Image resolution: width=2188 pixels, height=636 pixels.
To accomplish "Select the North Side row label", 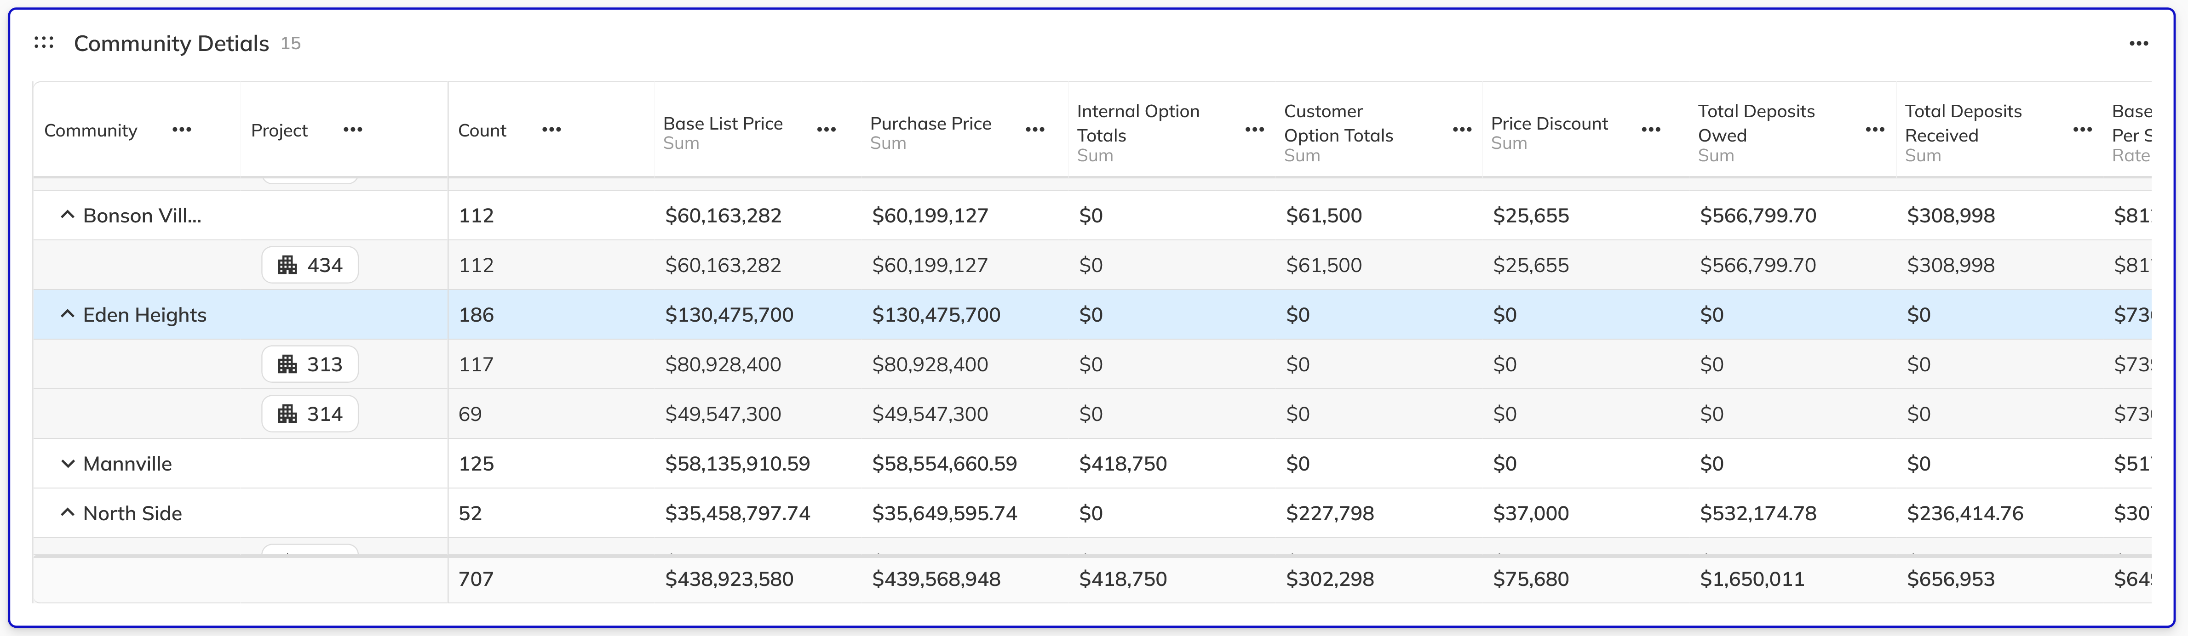I will point(132,513).
